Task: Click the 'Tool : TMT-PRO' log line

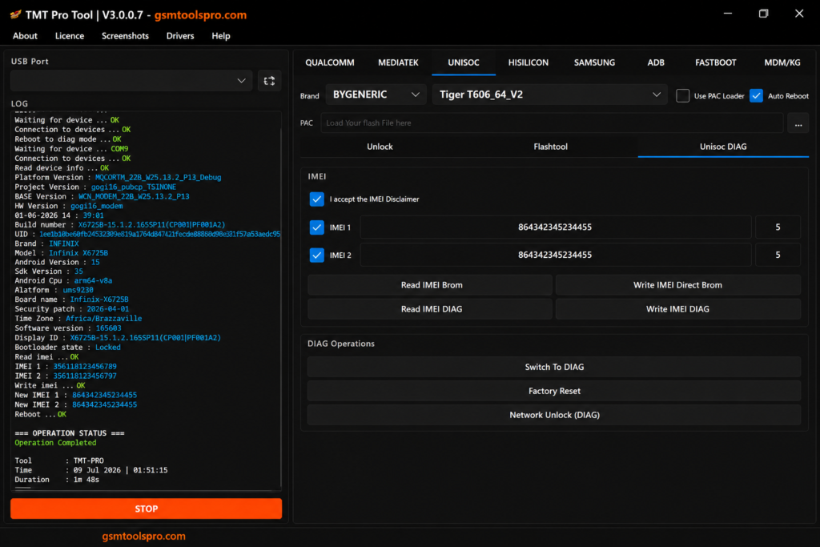Action: point(59,461)
